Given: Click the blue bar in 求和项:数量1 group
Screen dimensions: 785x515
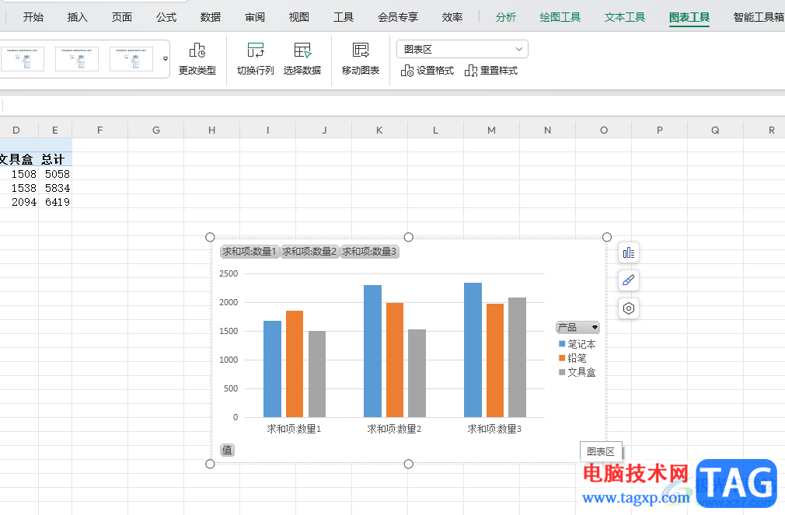Looking at the screenshot, I should (x=272, y=369).
